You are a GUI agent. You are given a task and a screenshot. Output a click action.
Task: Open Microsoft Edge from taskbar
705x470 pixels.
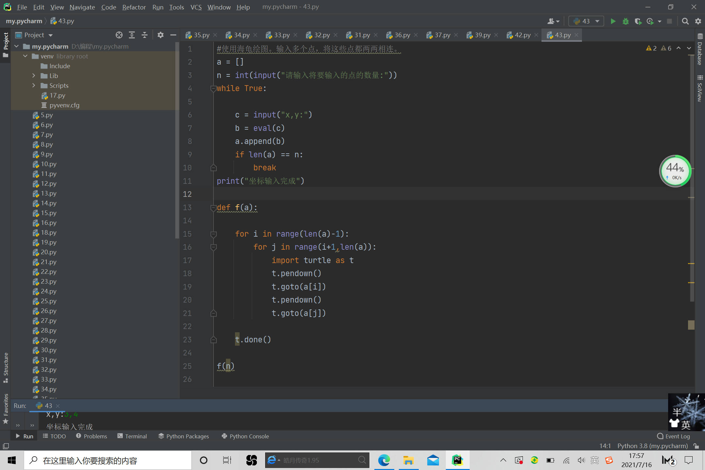tap(384, 461)
